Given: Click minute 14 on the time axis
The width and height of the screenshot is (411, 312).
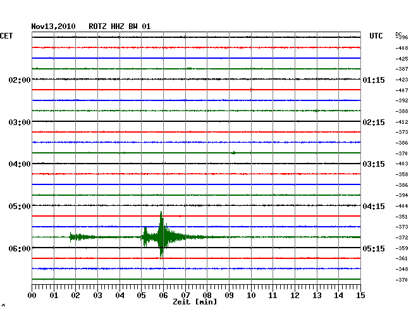Looking at the screenshot, I should pos(338,296).
